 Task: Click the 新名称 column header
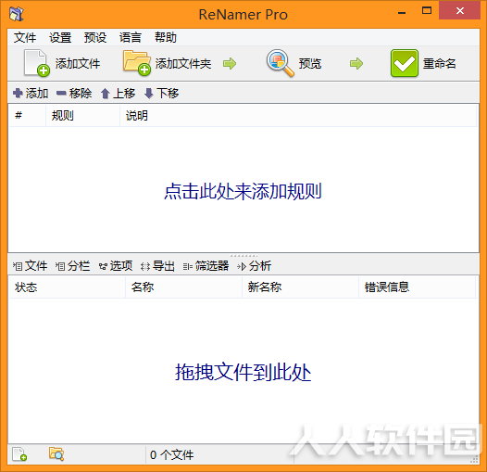click(265, 287)
